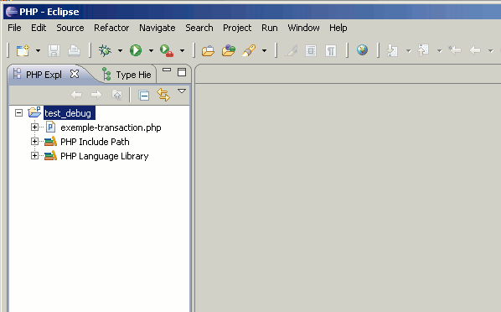
Task: Click the PHP Language Library books icon
Action: [50, 156]
